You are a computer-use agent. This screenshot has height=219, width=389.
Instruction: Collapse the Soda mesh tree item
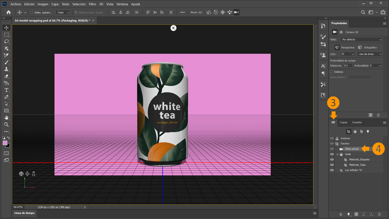(x=337, y=155)
